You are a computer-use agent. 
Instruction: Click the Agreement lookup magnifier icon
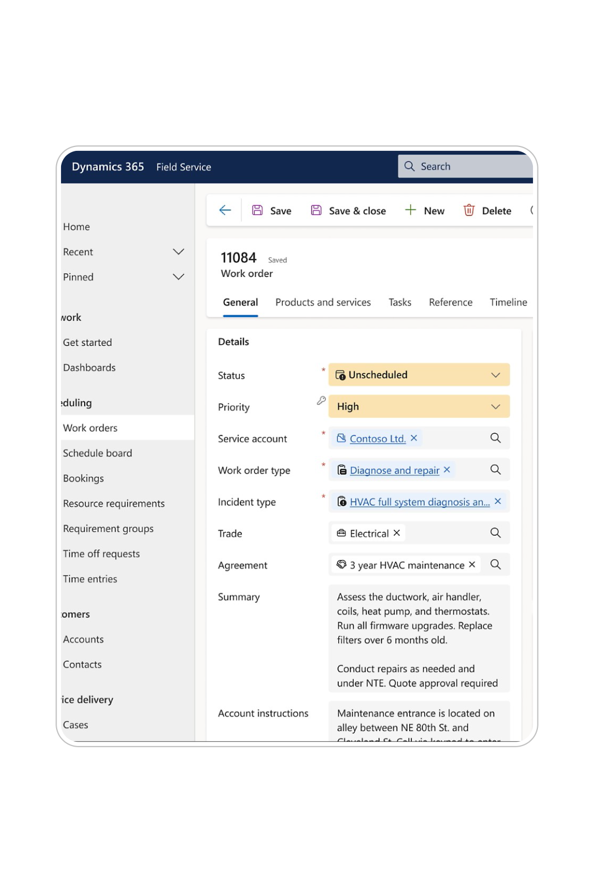click(x=495, y=565)
